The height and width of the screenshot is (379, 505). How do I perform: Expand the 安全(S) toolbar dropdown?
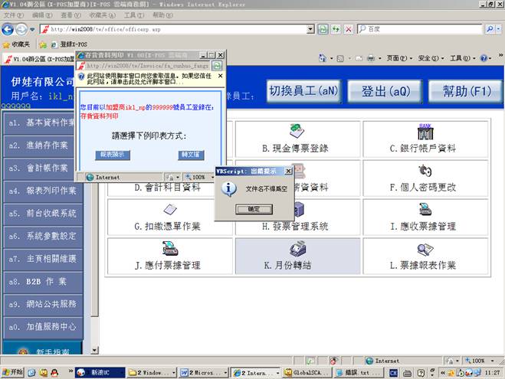pyautogui.click(x=431, y=58)
